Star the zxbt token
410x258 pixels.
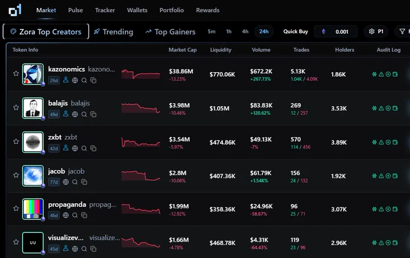tap(16, 142)
